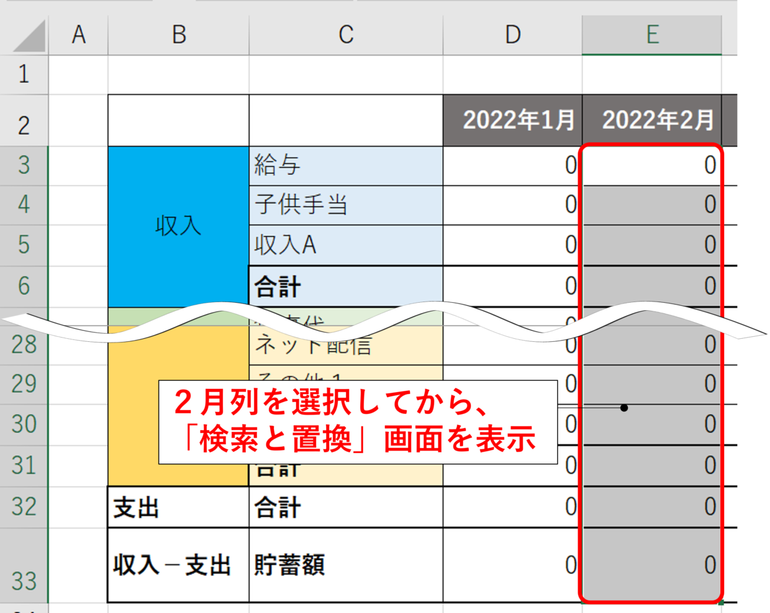Select column D header
The image size is (770, 613).
pos(512,35)
